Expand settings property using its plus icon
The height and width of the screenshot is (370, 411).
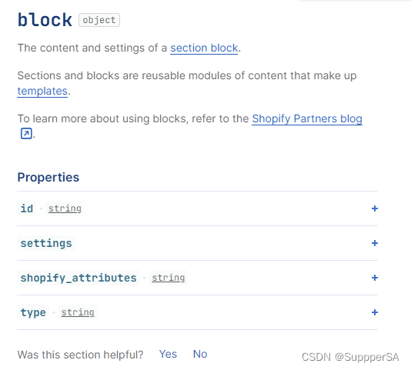pos(375,243)
